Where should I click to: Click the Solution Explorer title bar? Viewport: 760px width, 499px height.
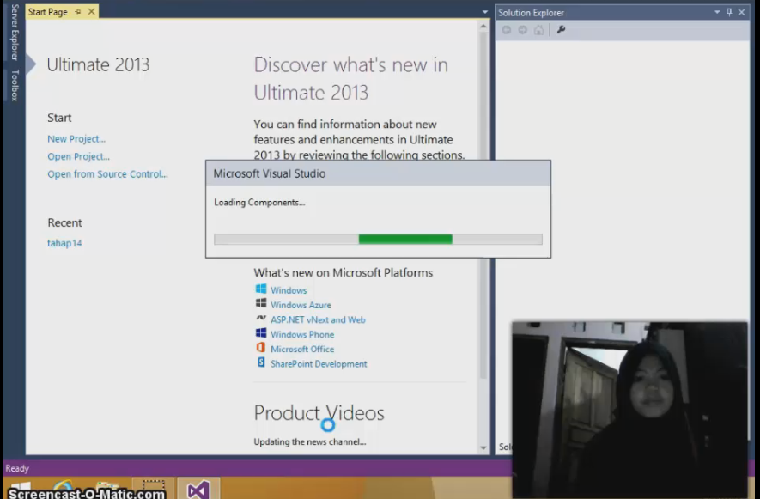click(x=623, y=13)
